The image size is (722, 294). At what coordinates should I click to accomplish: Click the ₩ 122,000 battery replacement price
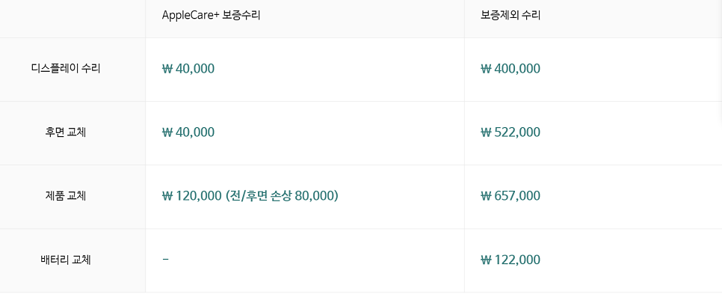pos(510,260)
